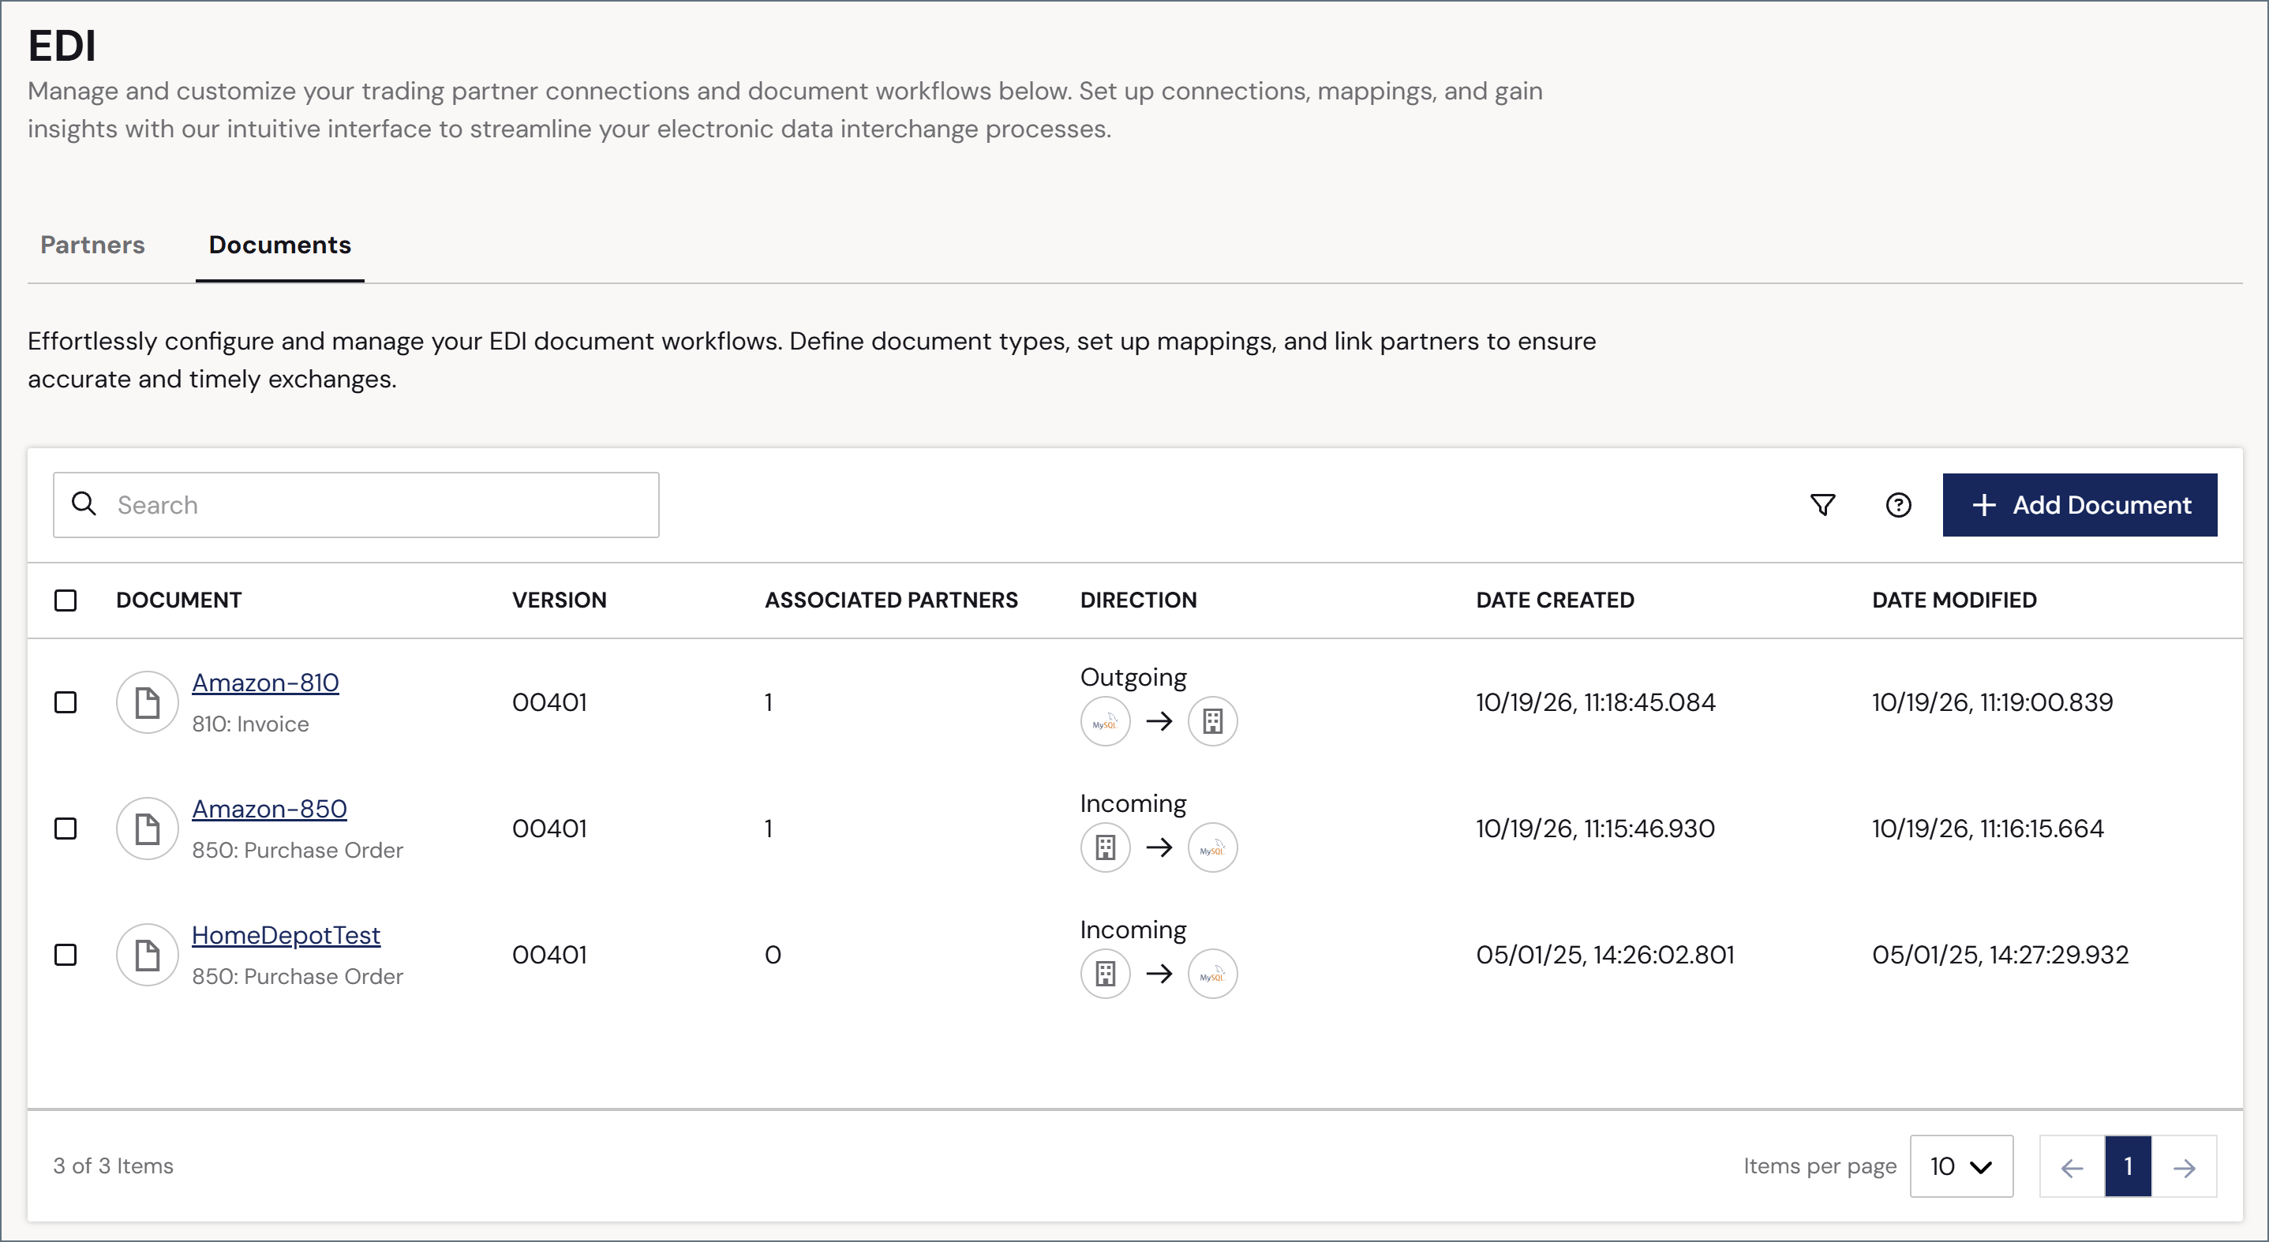Viewport: 2269px width, 1242px height.
Task: Click the MySQL source icon in Amazon-810 row
Action: pos(1106,721)
